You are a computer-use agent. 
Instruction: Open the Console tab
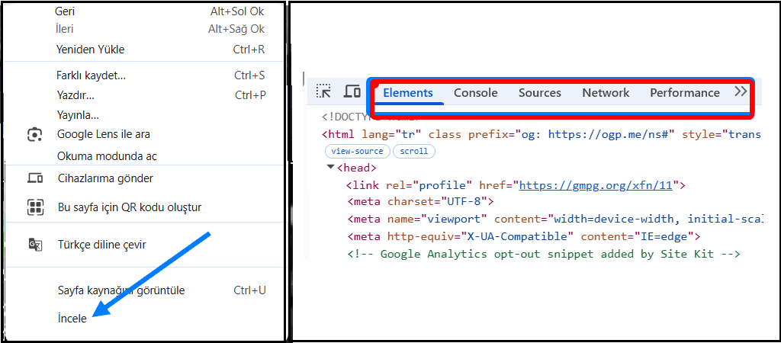(x=476, y=93)
